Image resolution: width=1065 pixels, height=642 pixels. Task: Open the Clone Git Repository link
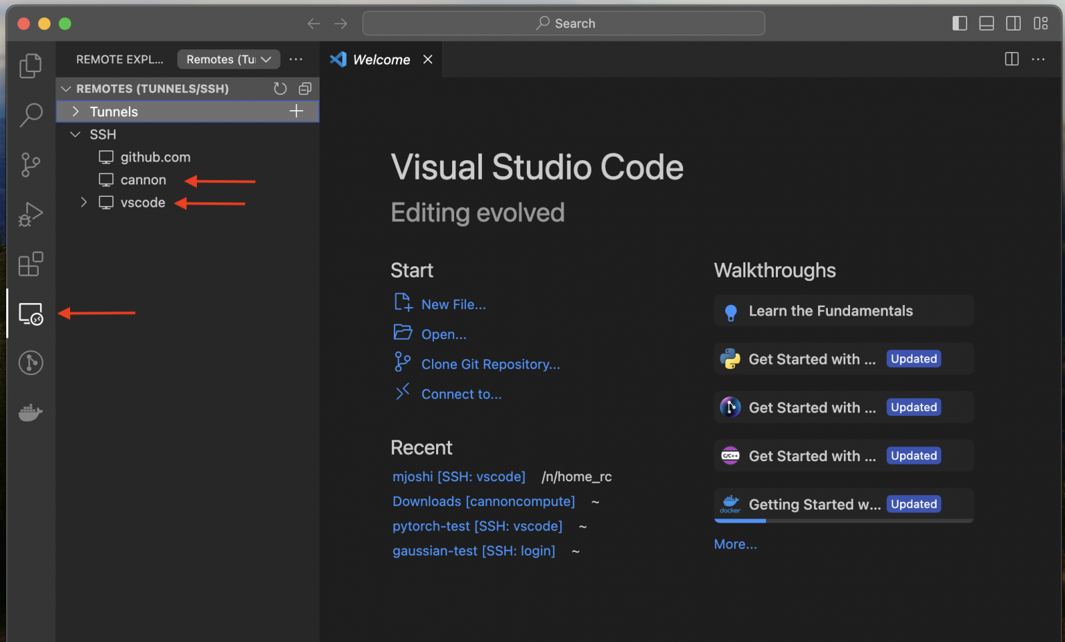(x=490, y=364)
